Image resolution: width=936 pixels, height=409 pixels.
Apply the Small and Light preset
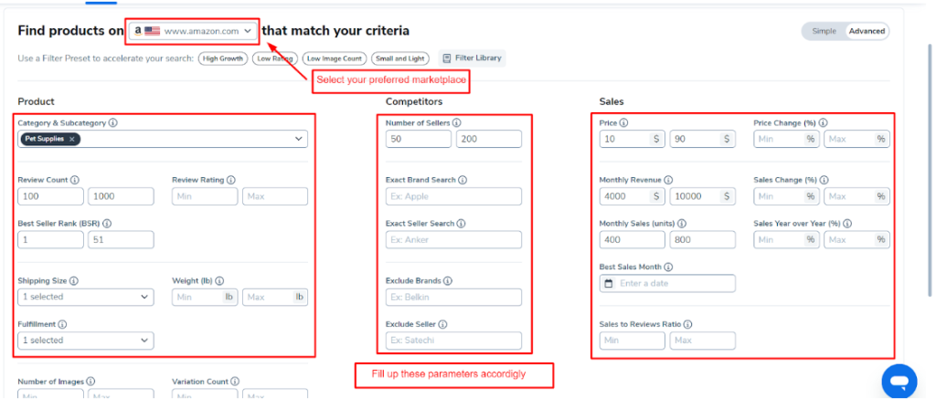(x=400, y=59)
